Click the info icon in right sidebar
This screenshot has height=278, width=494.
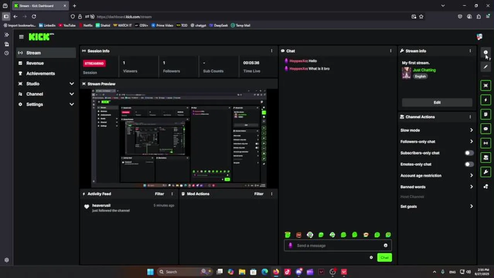[485, 53]
